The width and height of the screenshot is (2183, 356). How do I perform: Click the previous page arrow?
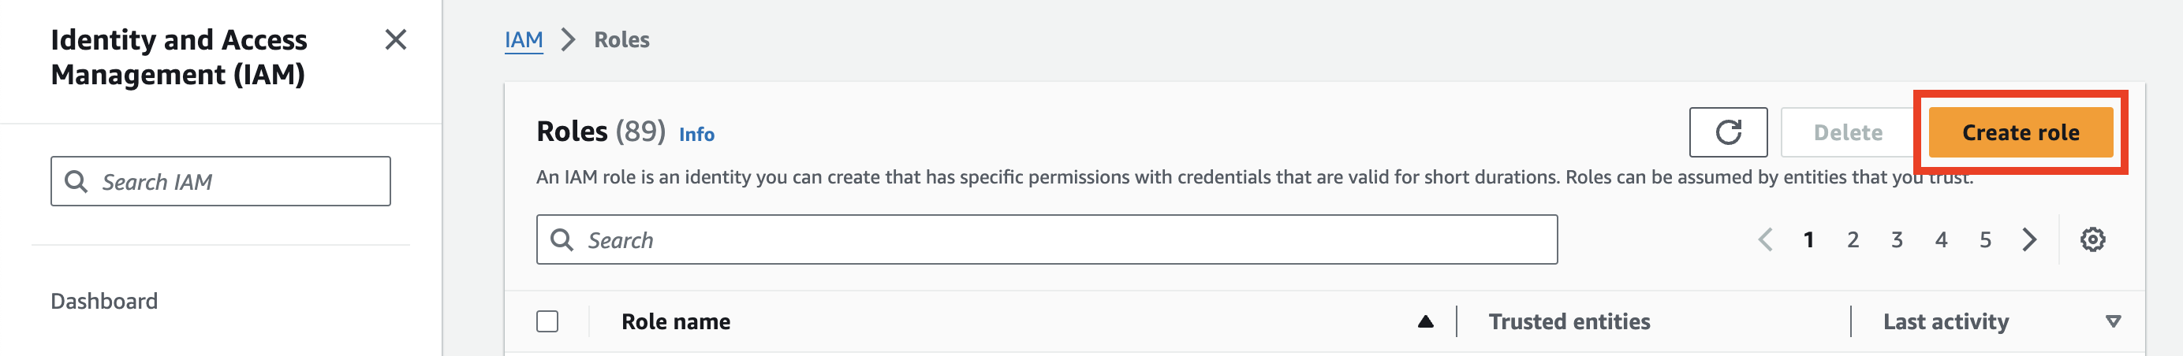(1764, 240)
